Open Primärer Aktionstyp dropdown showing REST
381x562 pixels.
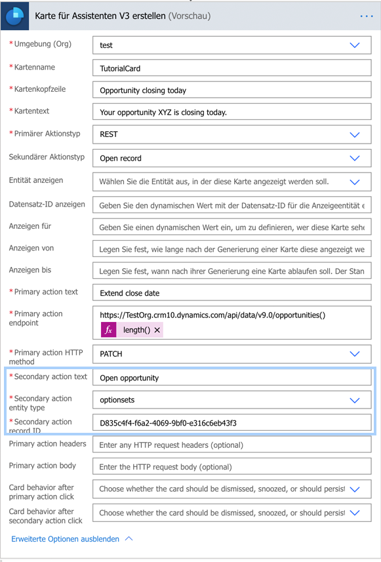pyautogui.click(x=355, y=135)
